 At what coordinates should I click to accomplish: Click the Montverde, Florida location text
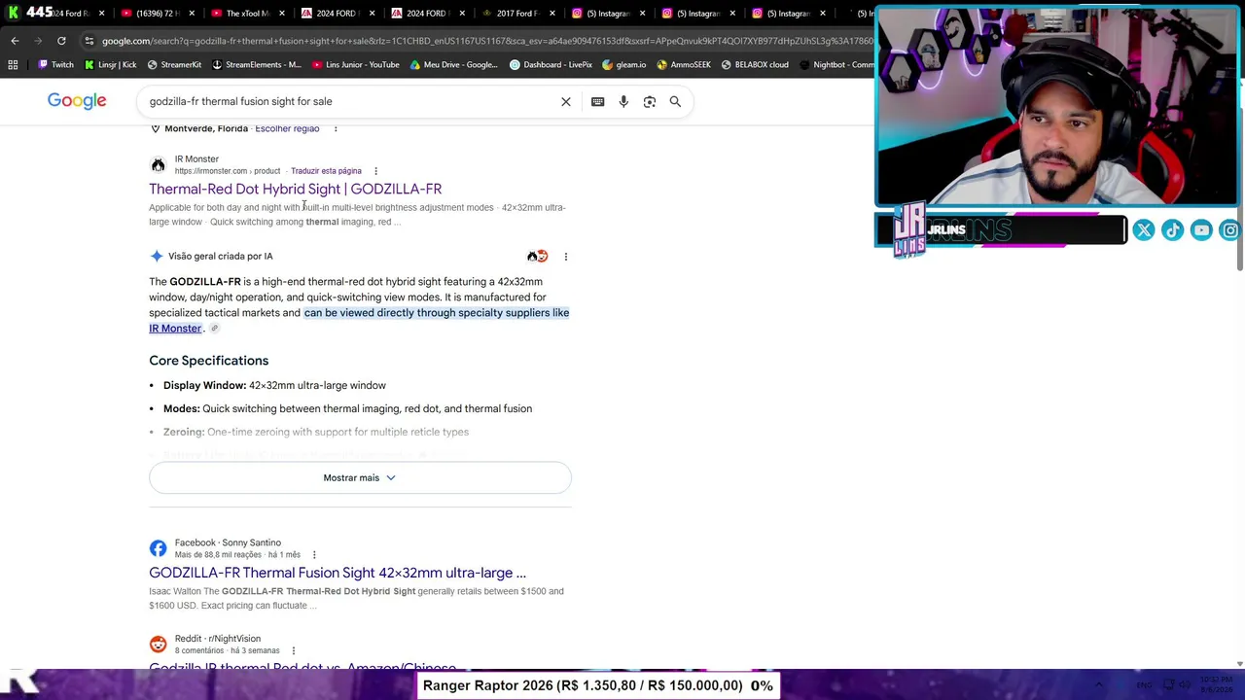206,128
